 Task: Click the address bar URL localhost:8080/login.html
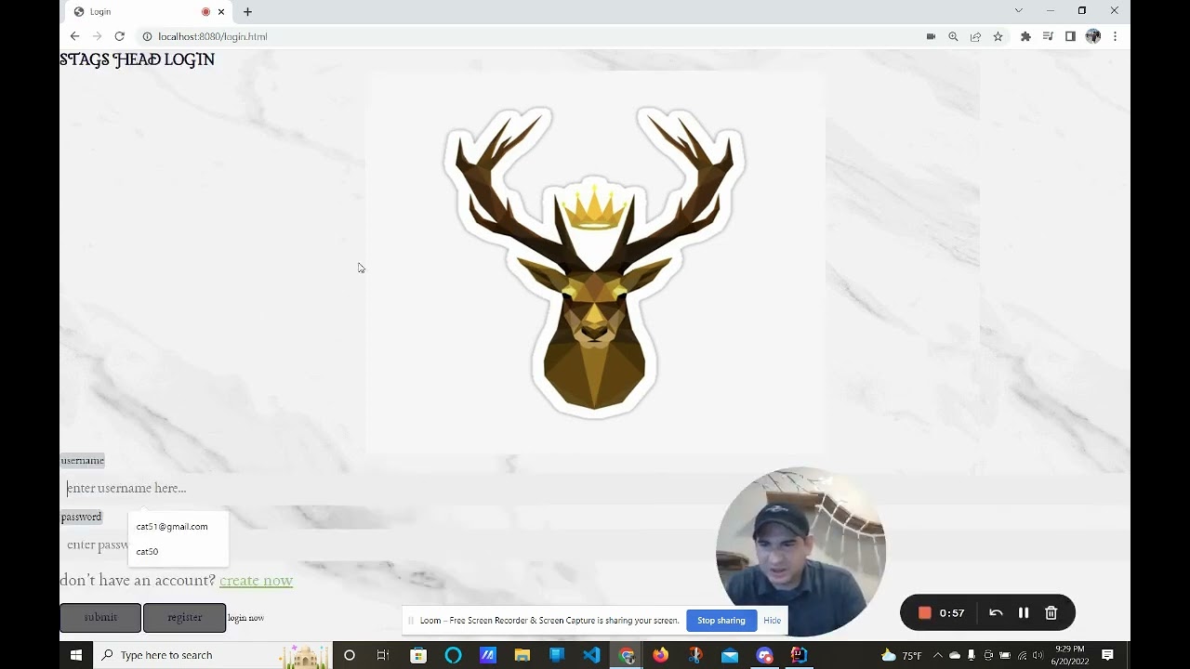coord(212,36)
